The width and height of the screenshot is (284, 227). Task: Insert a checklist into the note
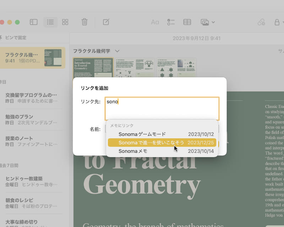coord(171,22)
